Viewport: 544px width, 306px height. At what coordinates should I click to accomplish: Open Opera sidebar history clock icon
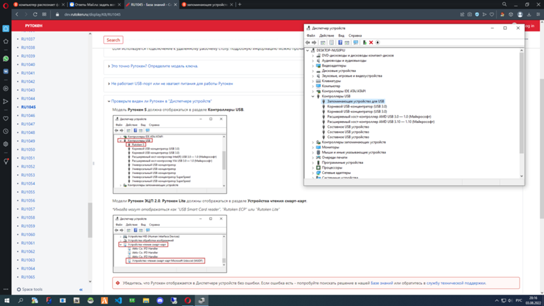[5, 131]
